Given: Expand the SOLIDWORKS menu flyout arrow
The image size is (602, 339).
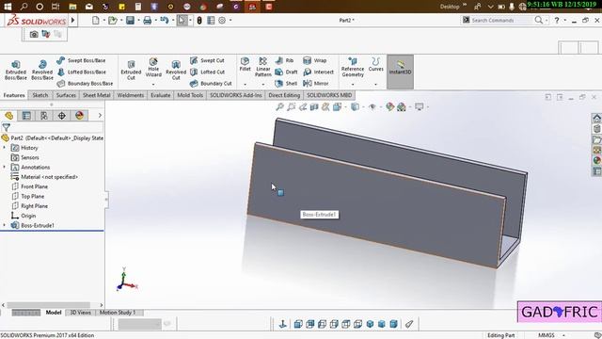Looking at the screenshot, I should (73, 21).
